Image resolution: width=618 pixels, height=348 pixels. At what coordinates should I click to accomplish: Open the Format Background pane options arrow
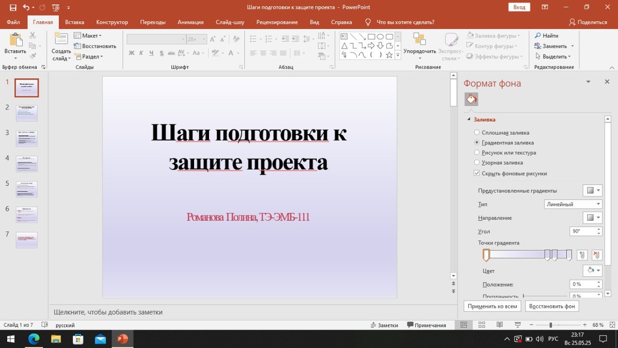click(589, 82)
